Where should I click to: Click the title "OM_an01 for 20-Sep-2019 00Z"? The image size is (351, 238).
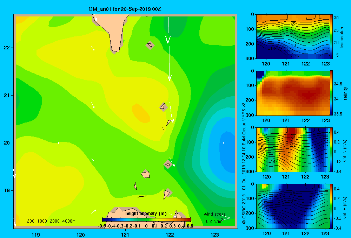click(125, 9)
